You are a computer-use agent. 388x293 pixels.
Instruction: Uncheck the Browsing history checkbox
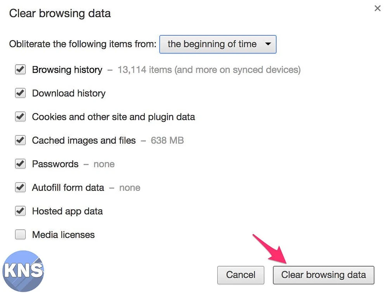[x=20, y=70]
